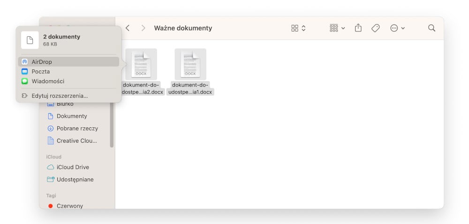The width and height of the screenshot is (469, 224).
Task: Choose AirDrop in the share menu
Action: [x=68, y=62]
